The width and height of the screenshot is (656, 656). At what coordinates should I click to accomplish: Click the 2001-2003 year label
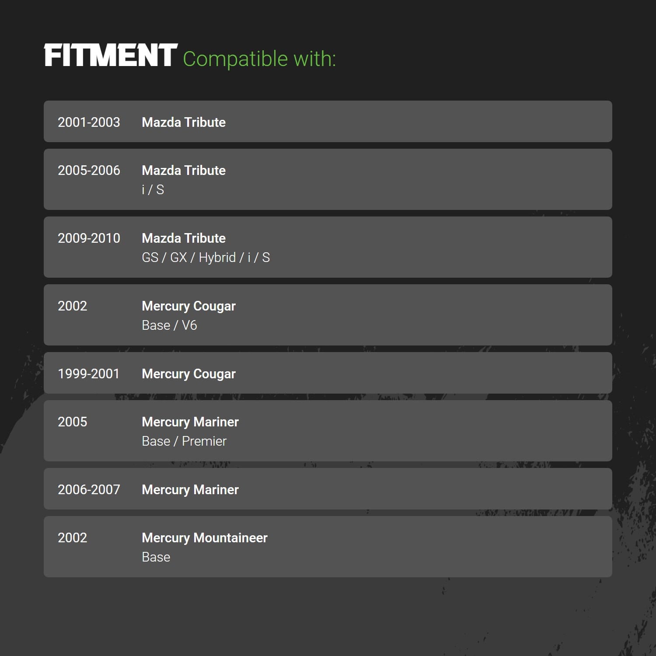coord(89,122)
